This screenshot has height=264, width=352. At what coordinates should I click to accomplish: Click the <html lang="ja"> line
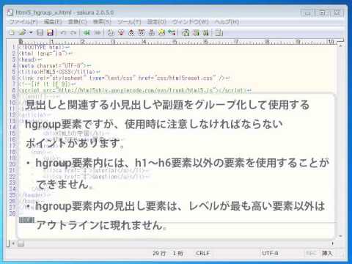(x=45, y=54)
